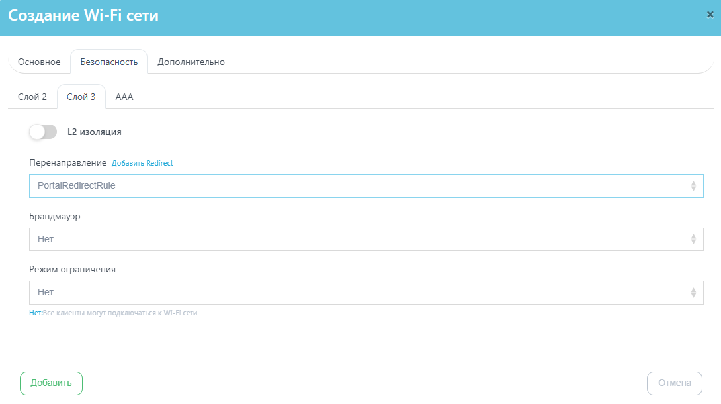Click the Брандмауэр field label
The height and width of the screenshot is (404, 721).
pyautogui.click(x=55, y=217)
